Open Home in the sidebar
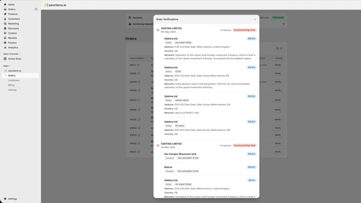This screenshot has width=361, height=203. [x=11, y=5]
